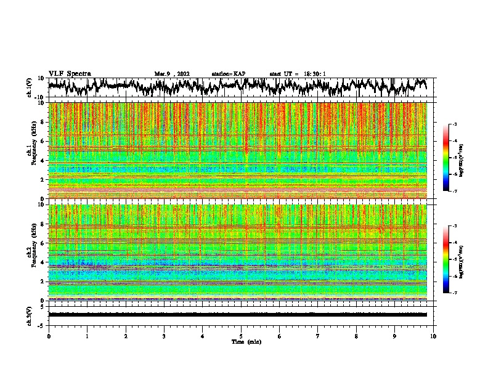Click the "VLF Spectra" plot title

(70, 74)
